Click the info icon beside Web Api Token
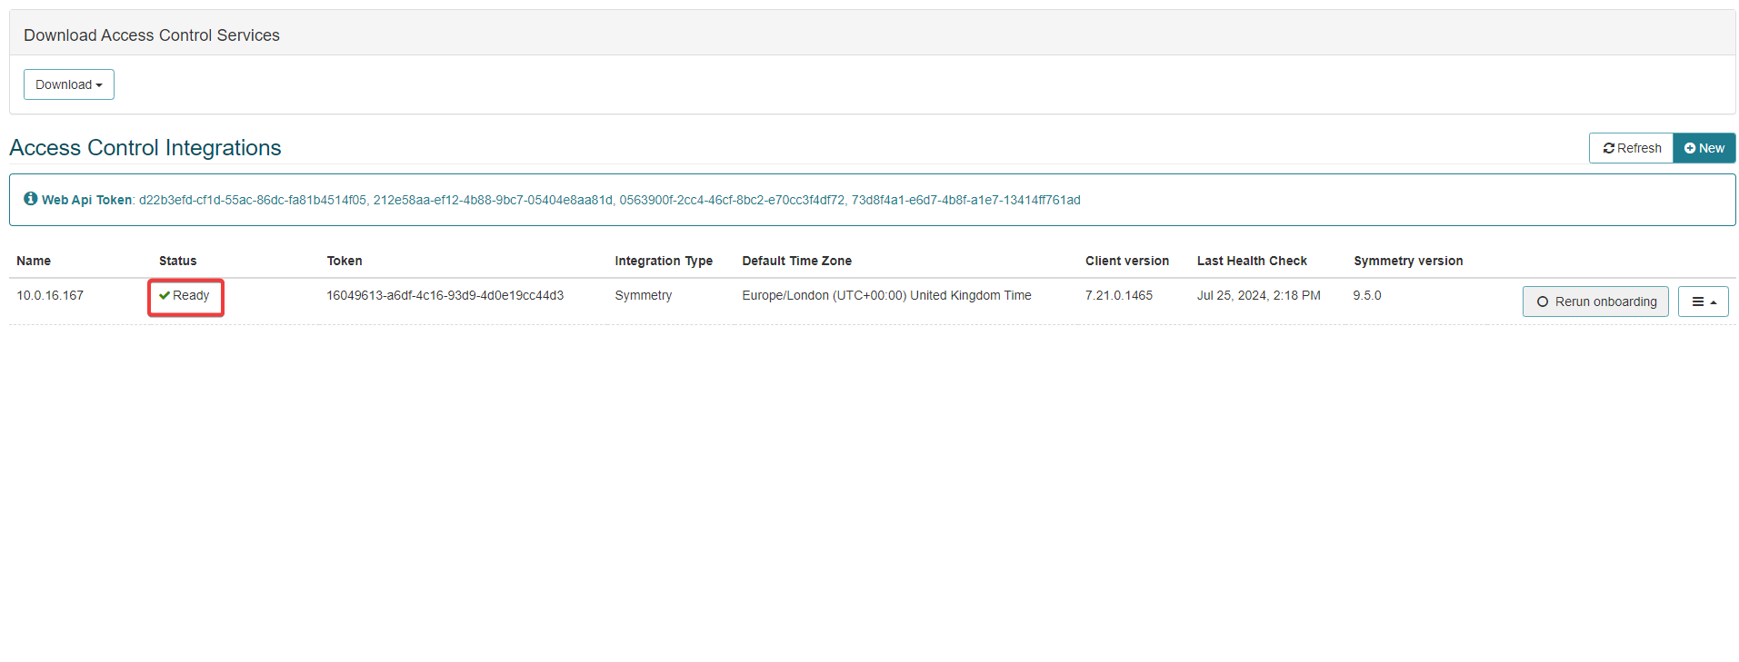This screenshot has height=662, width=1739. tap(31, 199)
